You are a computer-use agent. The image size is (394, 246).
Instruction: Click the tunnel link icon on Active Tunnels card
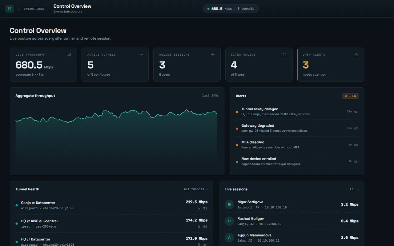141,54
